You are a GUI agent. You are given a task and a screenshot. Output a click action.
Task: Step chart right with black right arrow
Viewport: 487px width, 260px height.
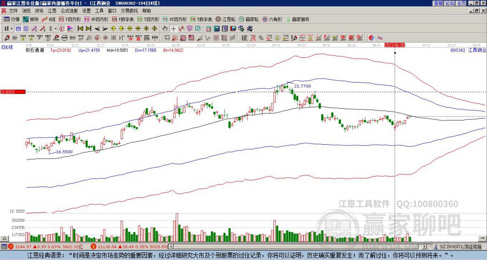105,29
